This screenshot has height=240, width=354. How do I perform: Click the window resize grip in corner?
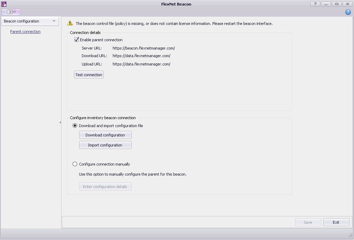351,235
